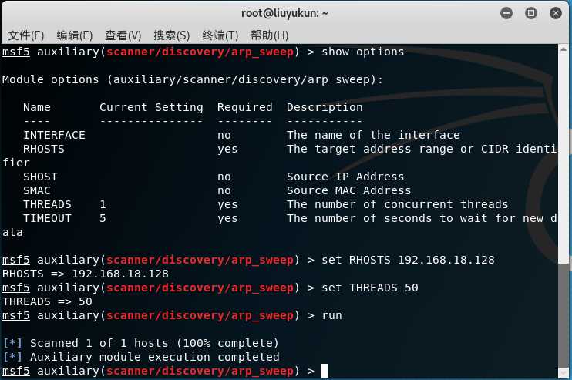Open the 搜索(S) menu
Viewport: 572px width, 380px height.
click(x=171, y=35)
